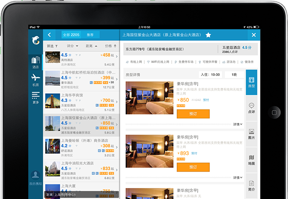Tap the status bar time 上午10:50
Screen dimensions: 288x199
point(144,27)
